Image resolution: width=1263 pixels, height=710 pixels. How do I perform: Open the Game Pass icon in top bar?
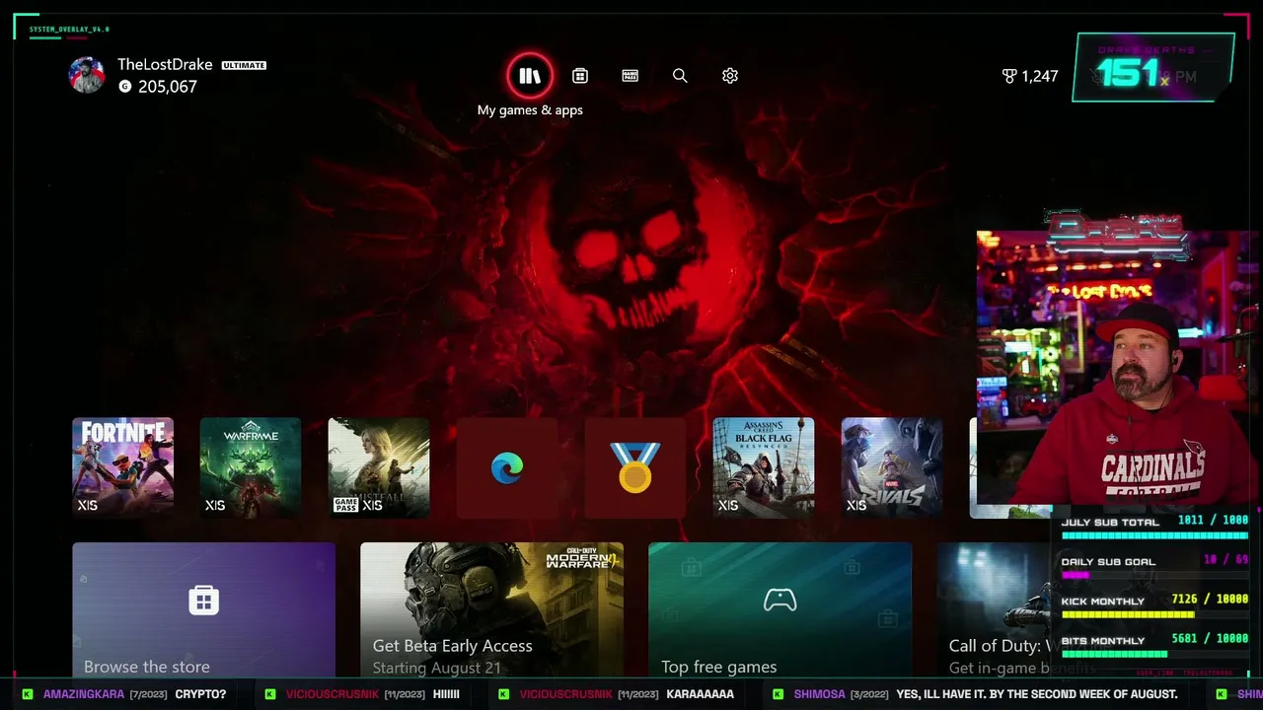pos(631,76)
